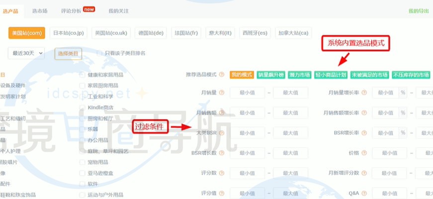The image size is (433, 199).
Task: Focus 月销售额 minimum value field
Action: 248,113
